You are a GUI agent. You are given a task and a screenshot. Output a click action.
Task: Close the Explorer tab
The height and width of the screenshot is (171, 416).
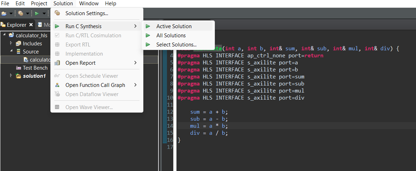pyautogui.click(x=31, y=25)
